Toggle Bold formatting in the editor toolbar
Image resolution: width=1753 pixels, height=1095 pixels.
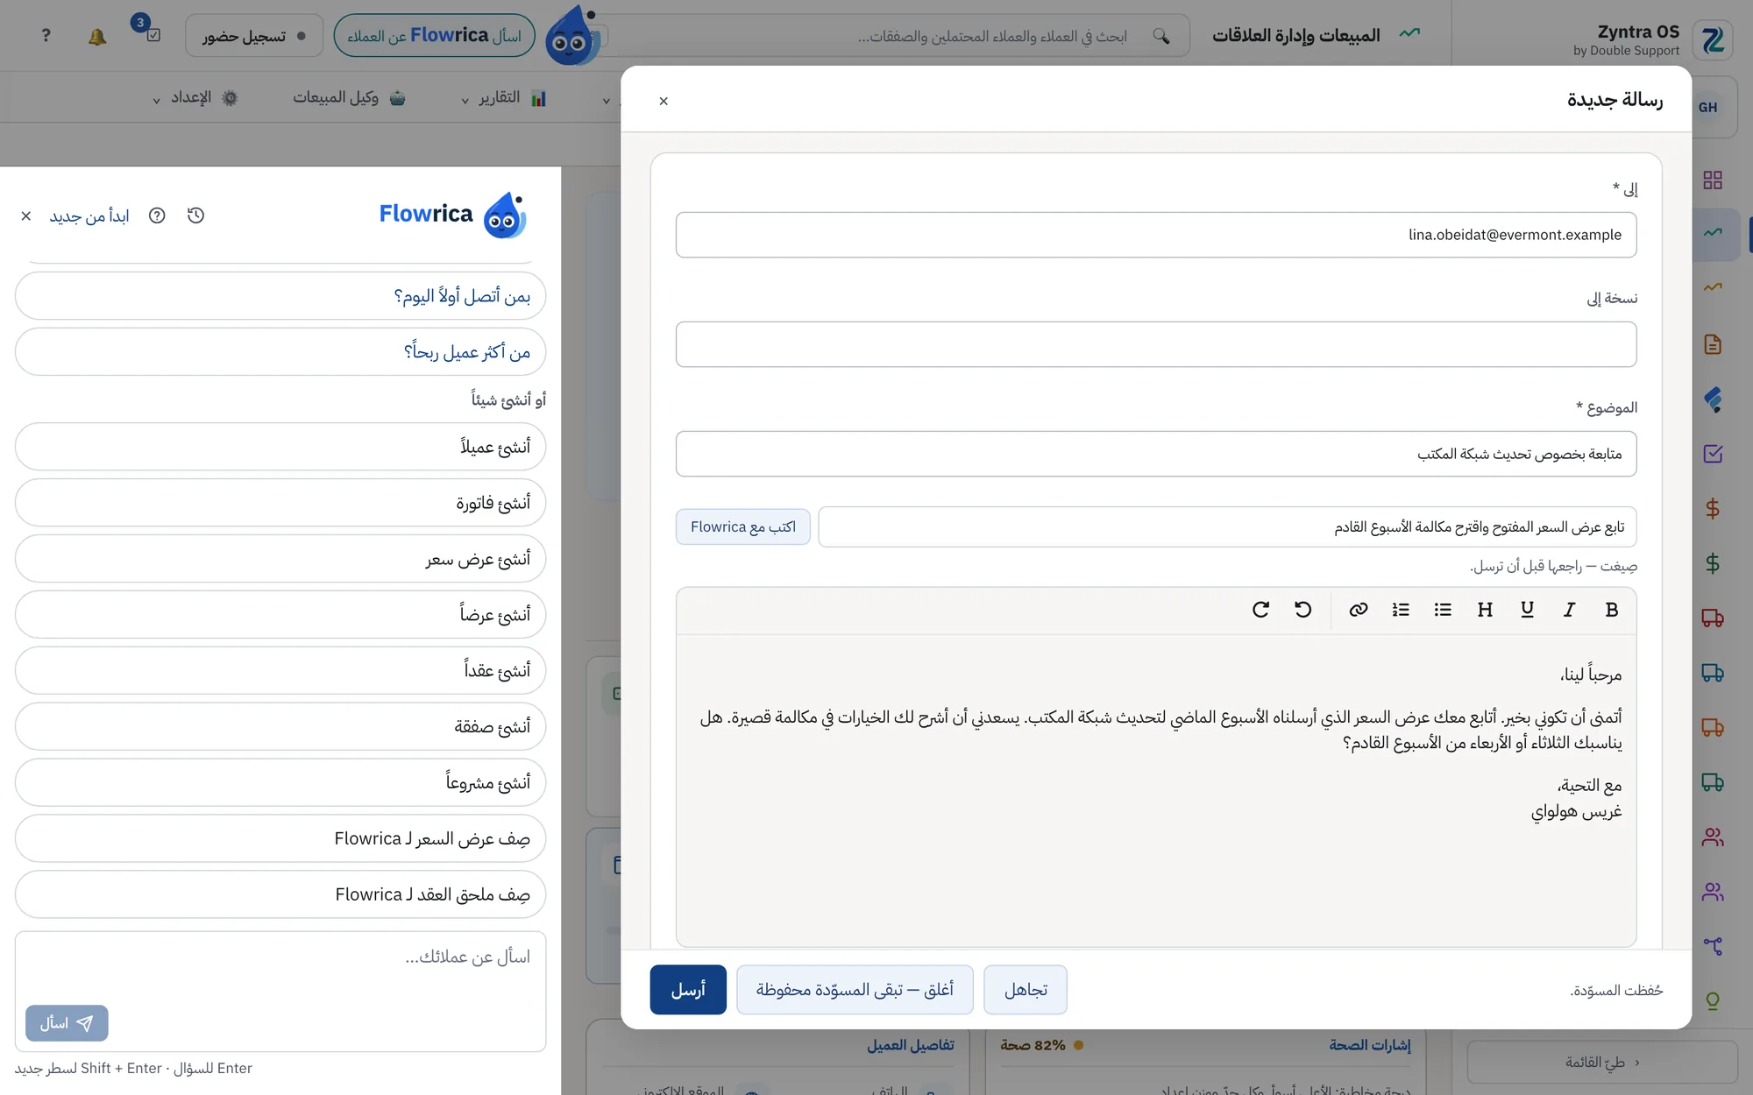[x=1611, y=610]
